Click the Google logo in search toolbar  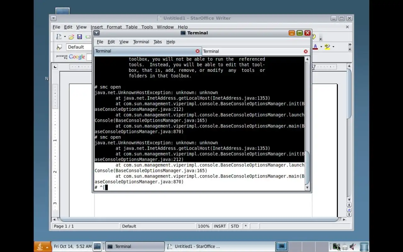tap(77, 57)
